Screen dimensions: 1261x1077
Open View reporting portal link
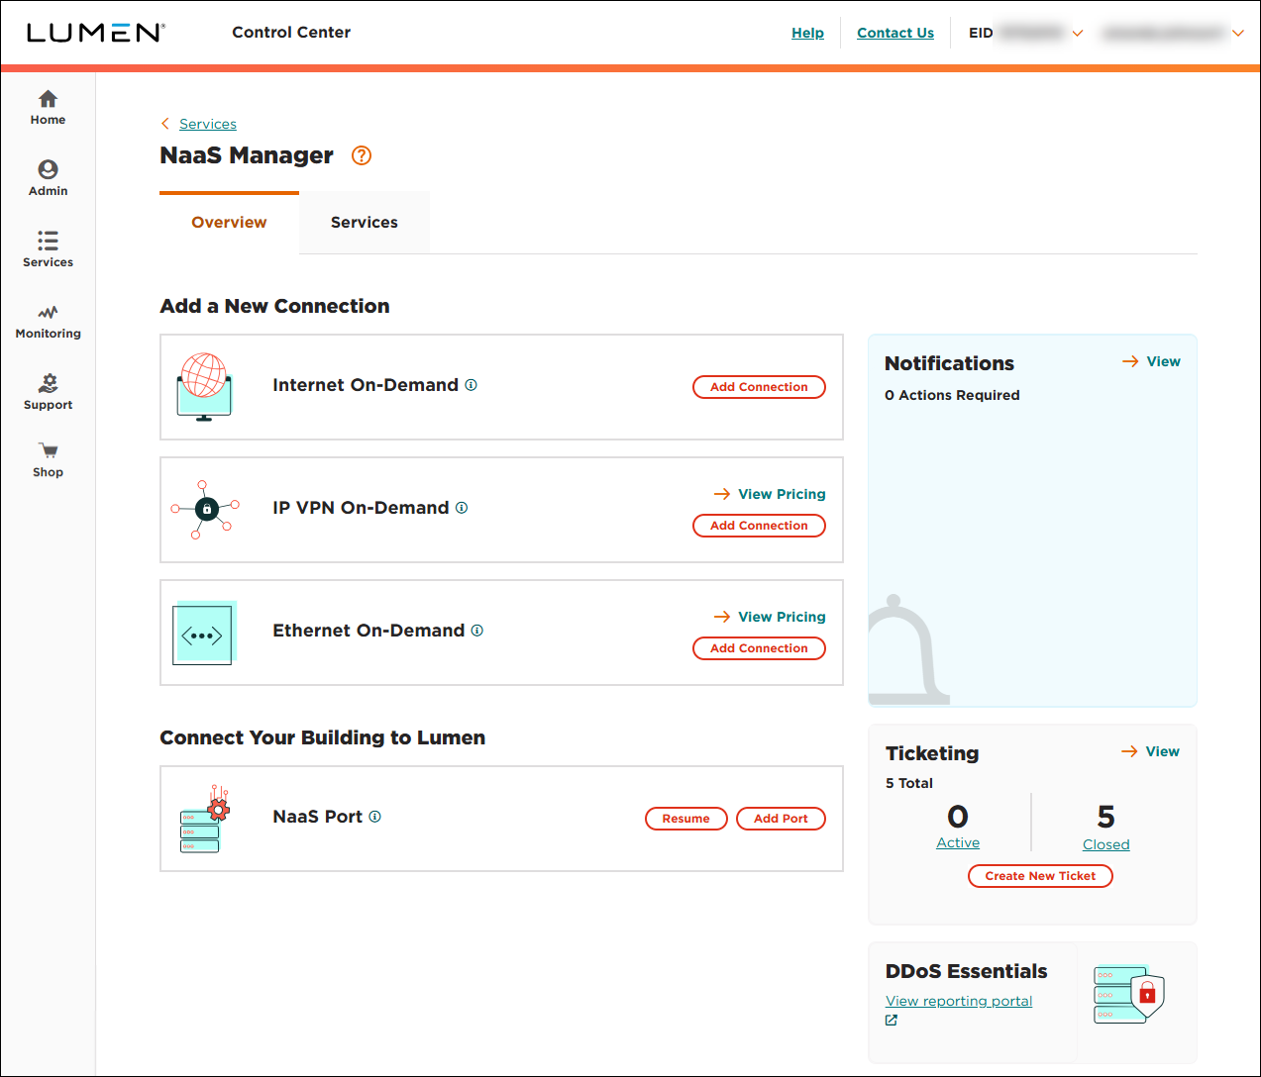pos(959,1001)
